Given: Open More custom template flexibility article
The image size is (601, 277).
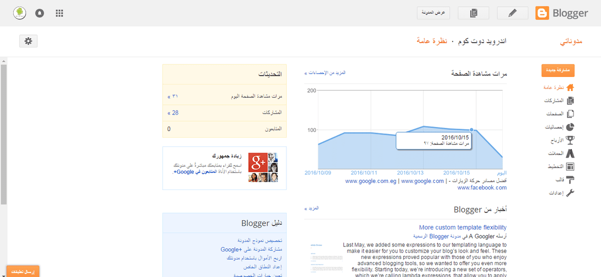Looking at the screenshot, I should click(x=463, y=227).
